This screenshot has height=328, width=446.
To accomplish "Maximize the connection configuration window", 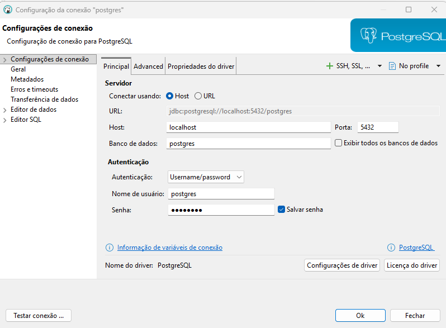I will (x=409, y=9).
